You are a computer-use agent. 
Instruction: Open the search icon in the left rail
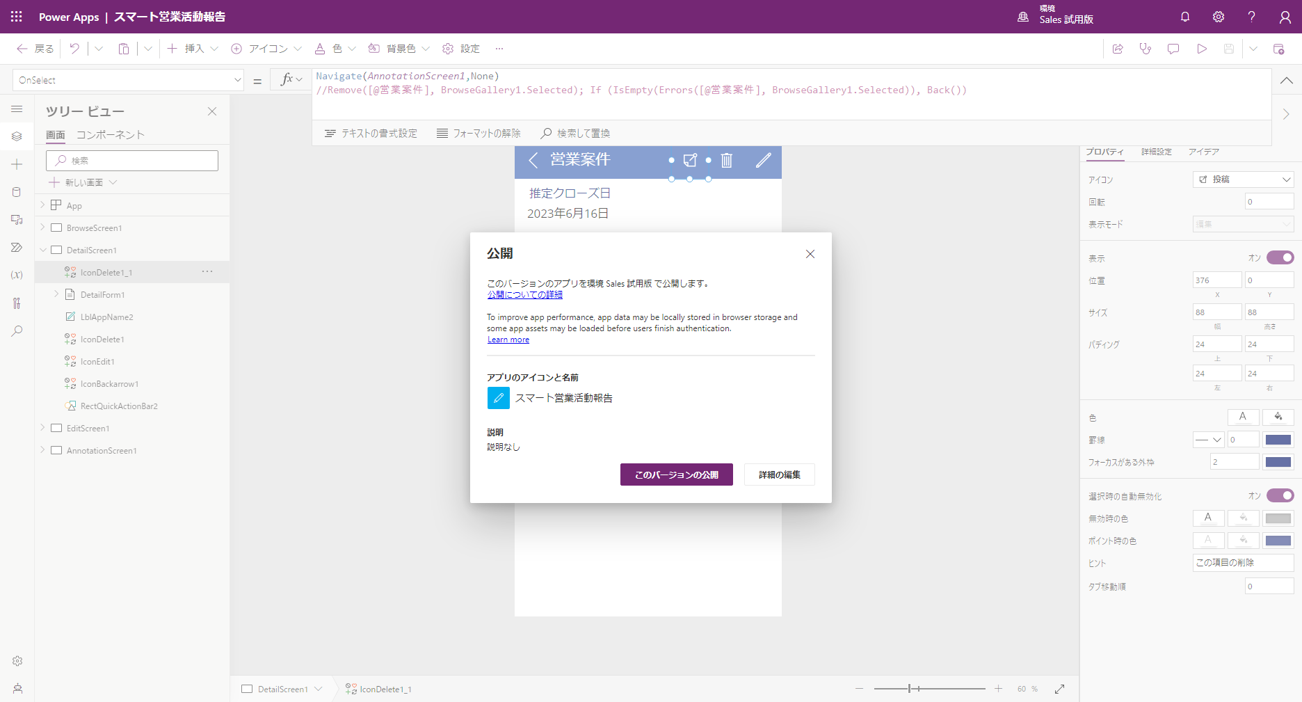[17, 331]
